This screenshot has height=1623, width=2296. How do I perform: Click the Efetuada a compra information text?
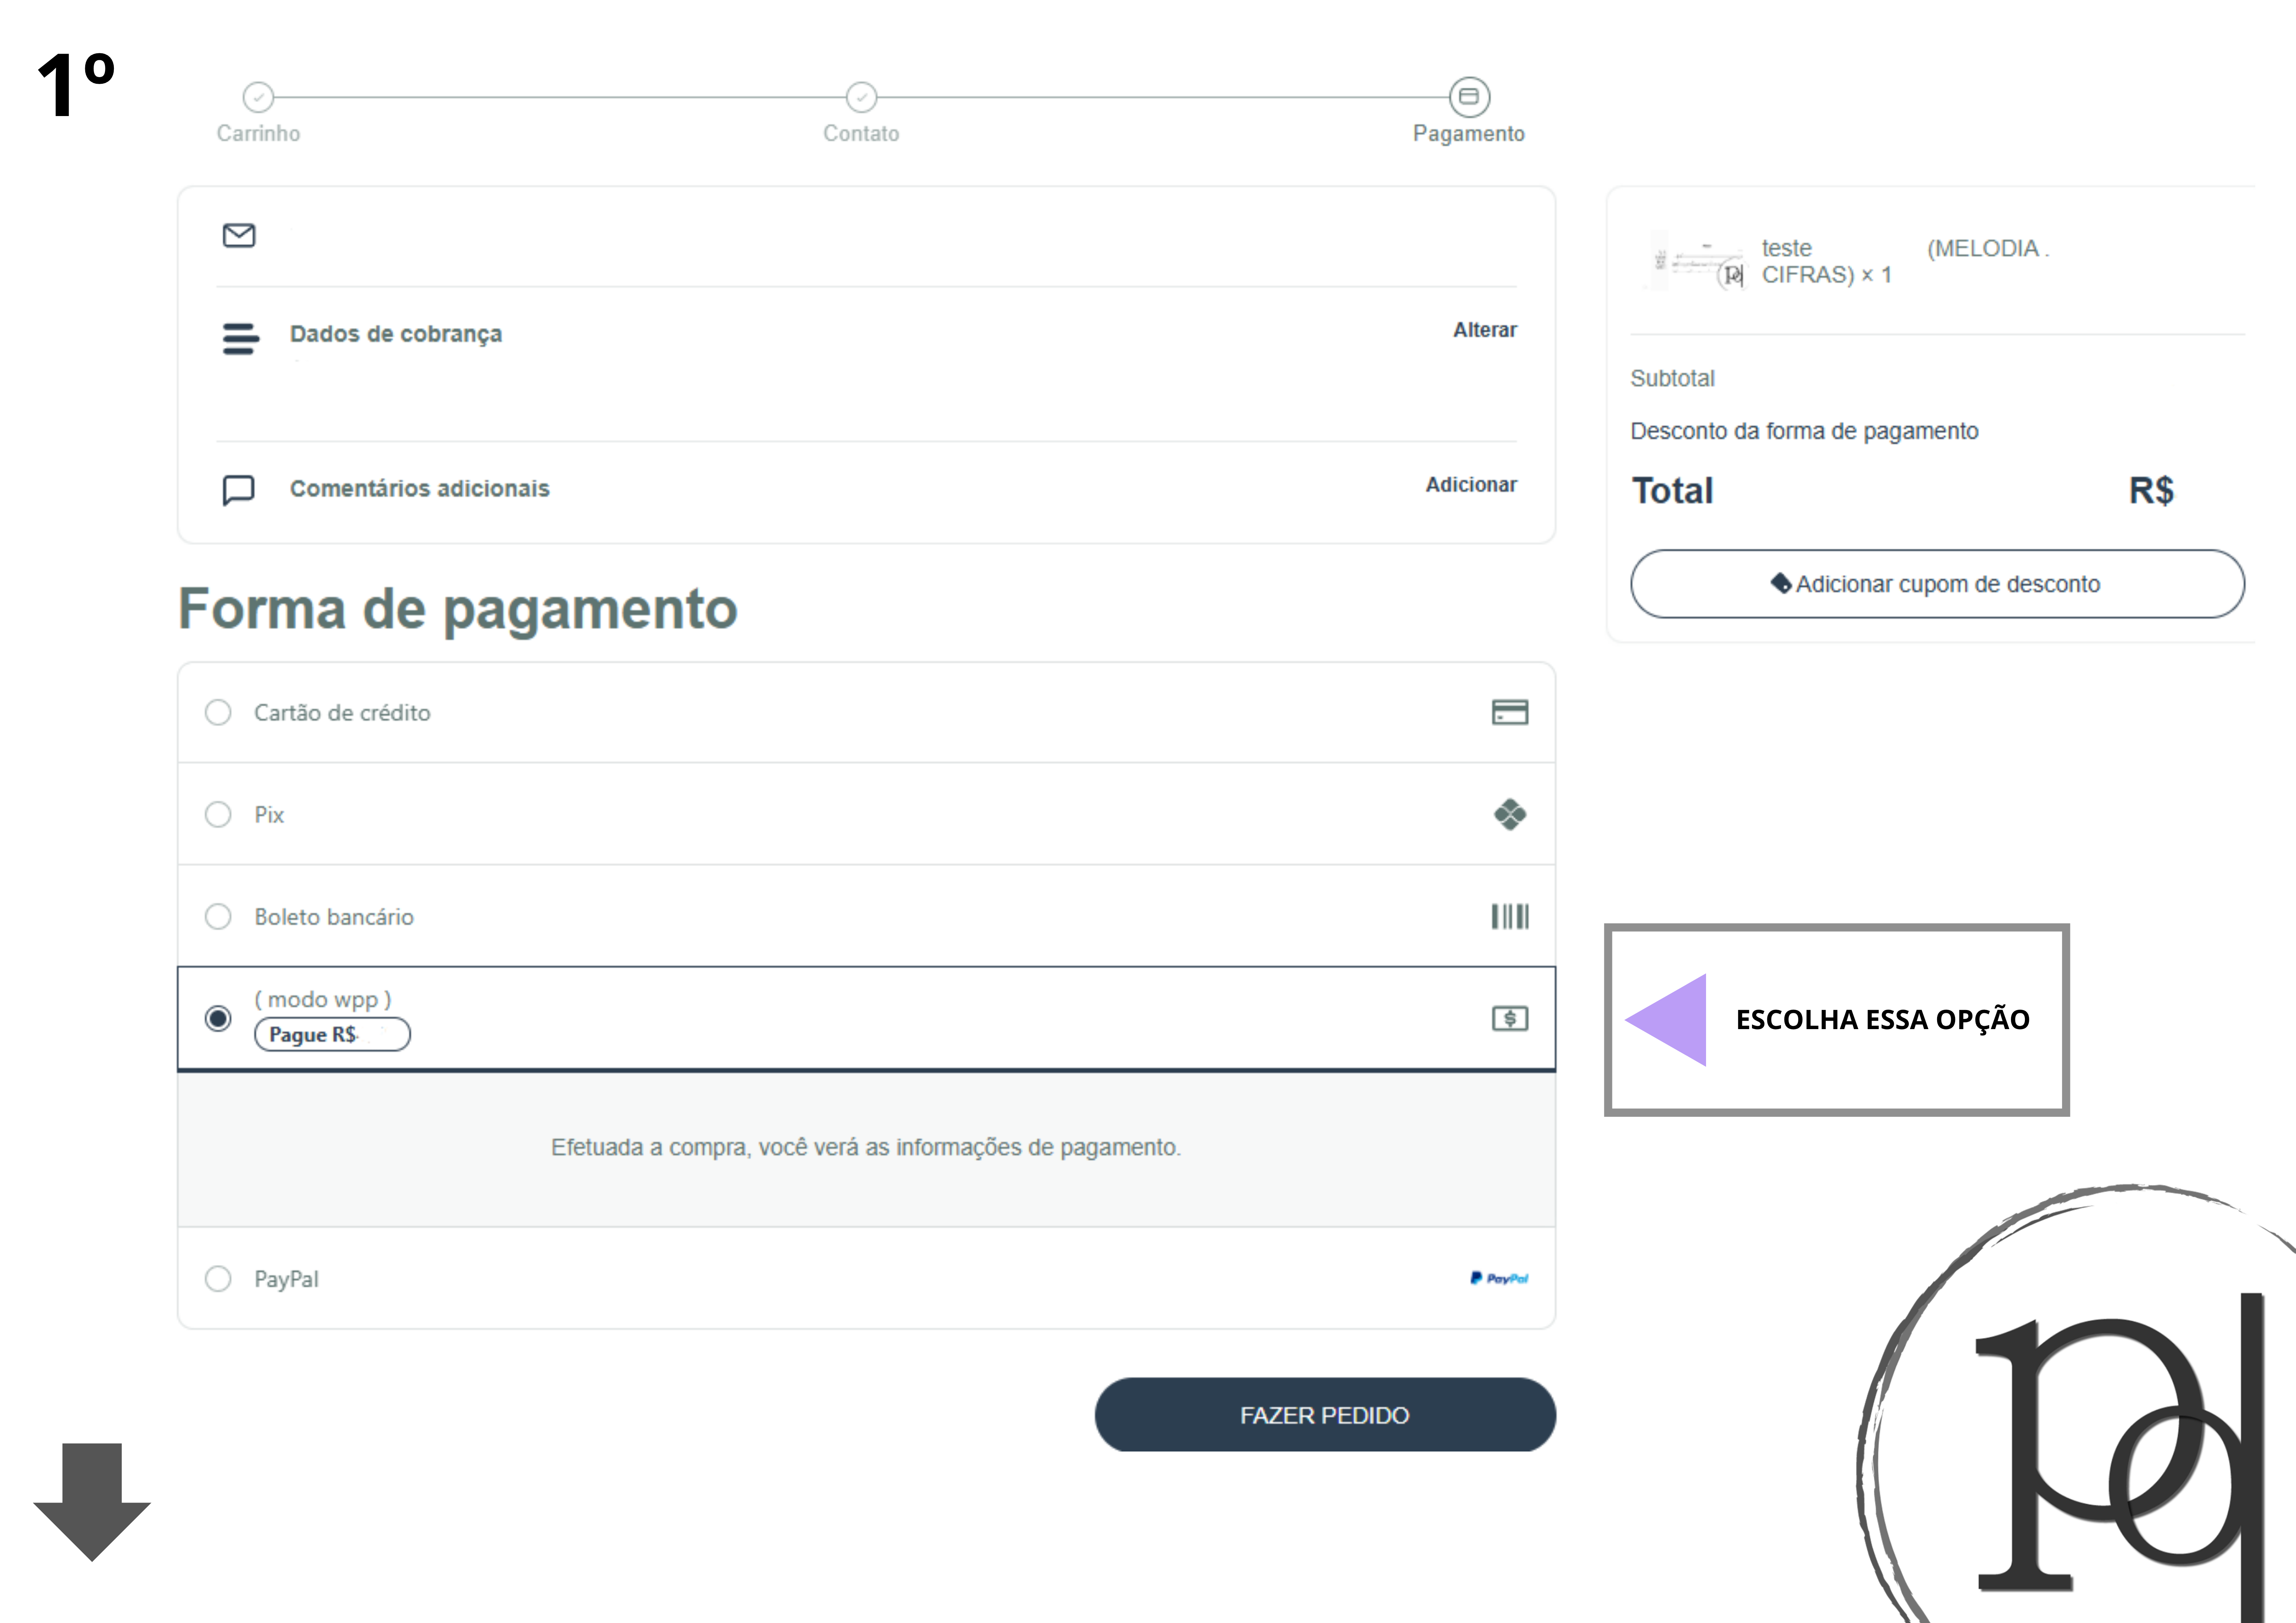point(866,1147)
